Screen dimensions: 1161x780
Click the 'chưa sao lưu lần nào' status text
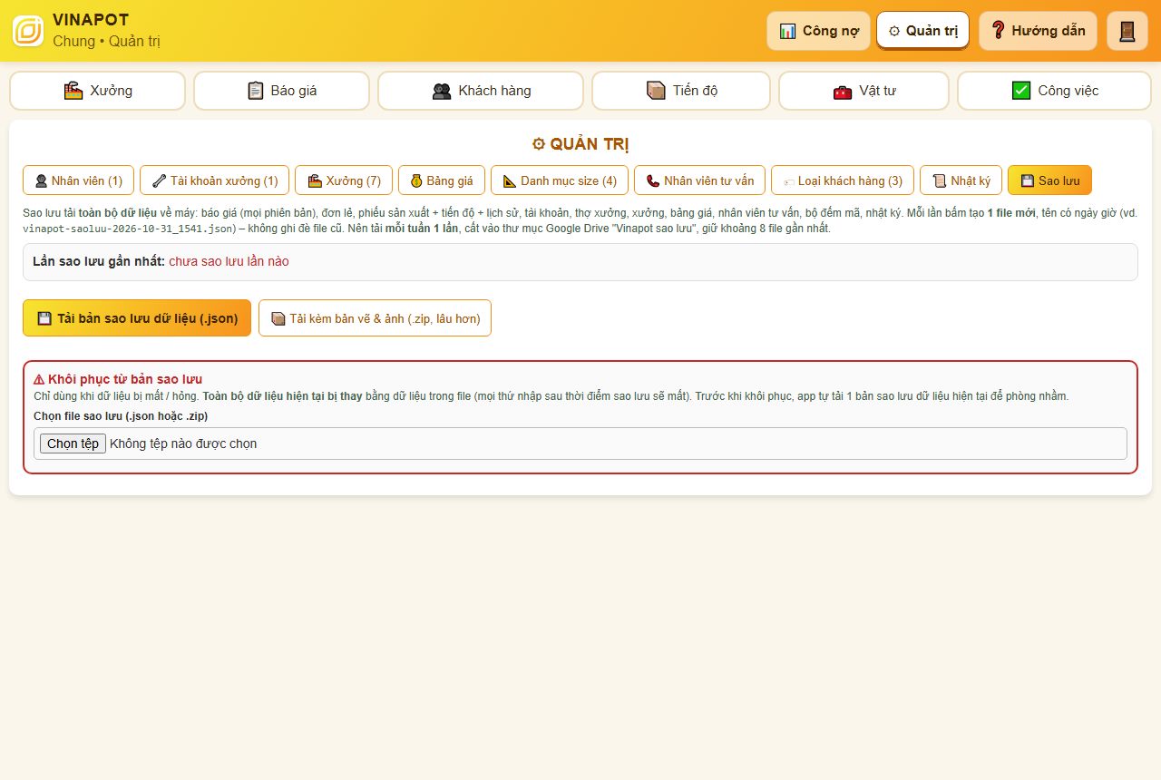(x=229, y=261)
